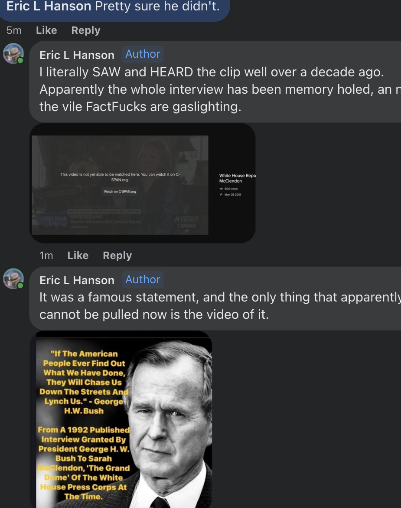This screenshot has width=401, height=508.
Task: Like the comment posted 1m ago
Action: tap(78, 256)
